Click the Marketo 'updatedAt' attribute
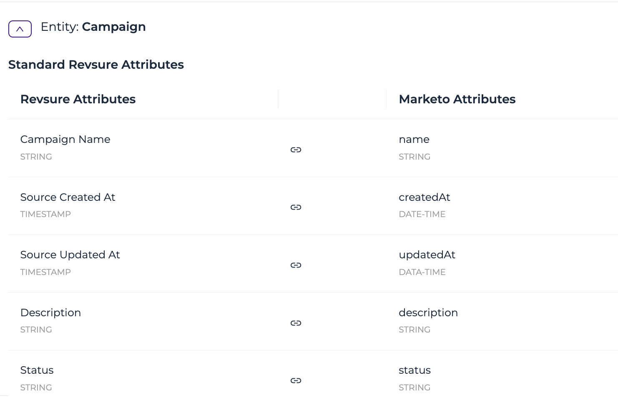The height and width of the screenshot is (405, 618). point(427,255)
